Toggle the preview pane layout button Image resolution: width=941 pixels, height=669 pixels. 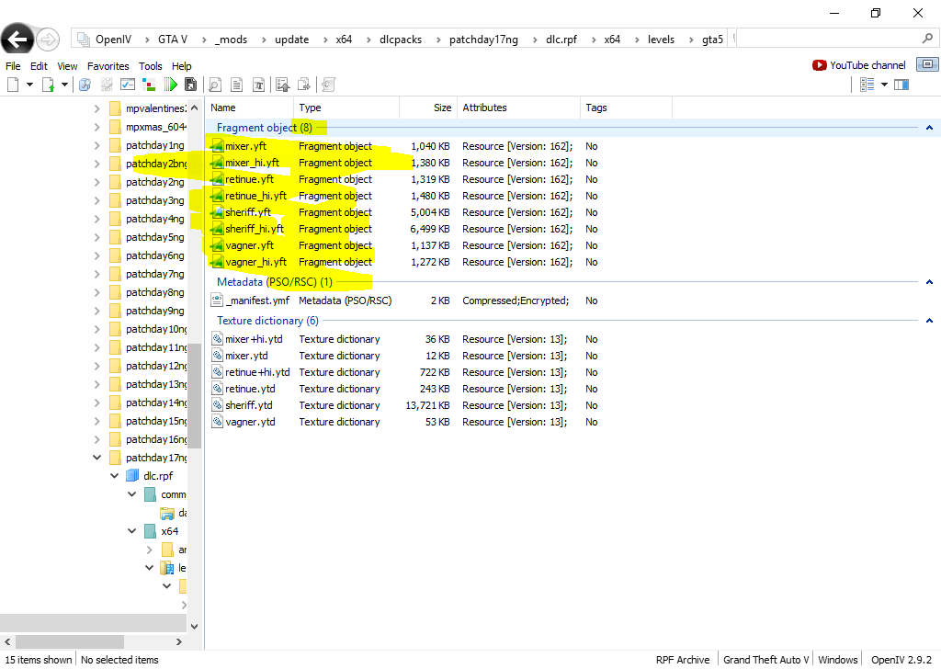click(901, 85)
